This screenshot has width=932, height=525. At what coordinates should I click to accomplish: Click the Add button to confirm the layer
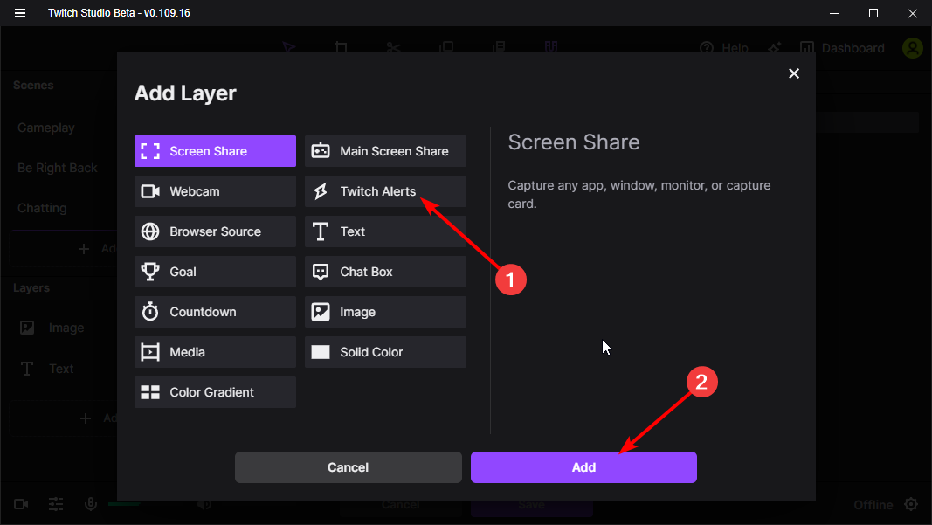tap(583, 467)
